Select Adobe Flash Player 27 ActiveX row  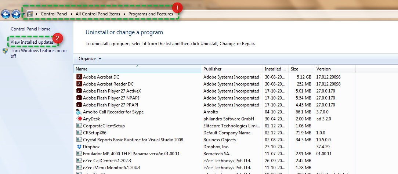point(112,91)
